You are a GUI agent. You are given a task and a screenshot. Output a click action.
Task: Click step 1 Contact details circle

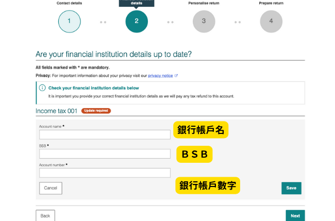70,21
